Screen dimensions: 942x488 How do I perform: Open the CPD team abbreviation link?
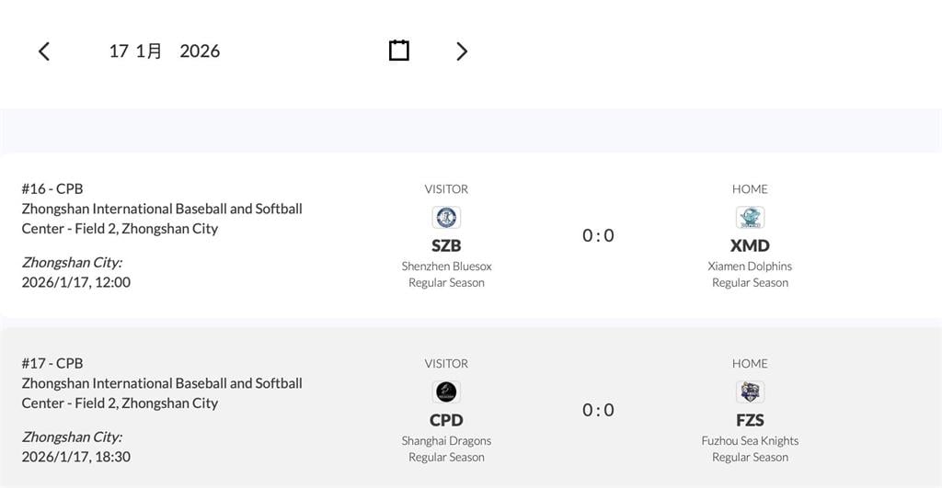point(446,420)
